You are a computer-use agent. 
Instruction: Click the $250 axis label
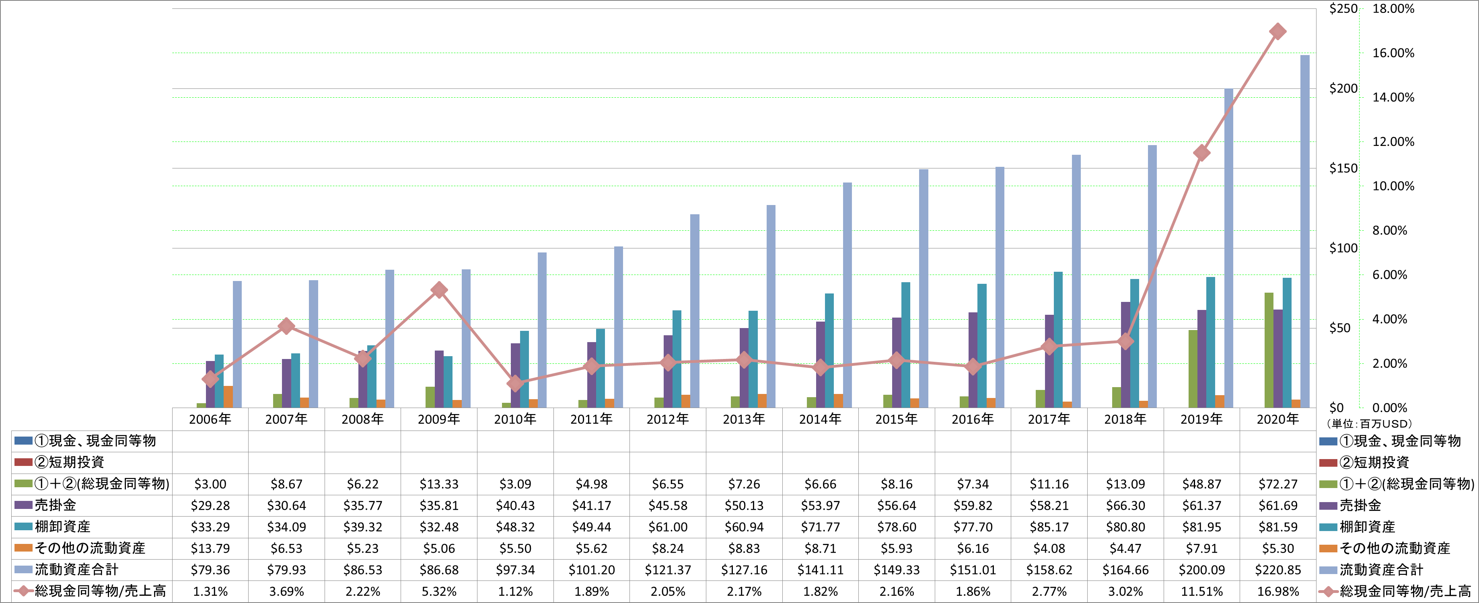pyautogui.click(x=1343, y=8)
